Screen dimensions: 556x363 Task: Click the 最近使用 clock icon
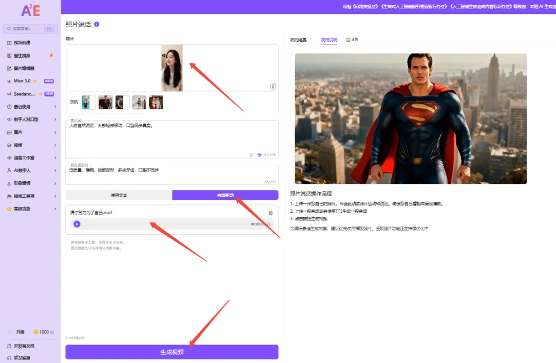click(x=9, y=107)
